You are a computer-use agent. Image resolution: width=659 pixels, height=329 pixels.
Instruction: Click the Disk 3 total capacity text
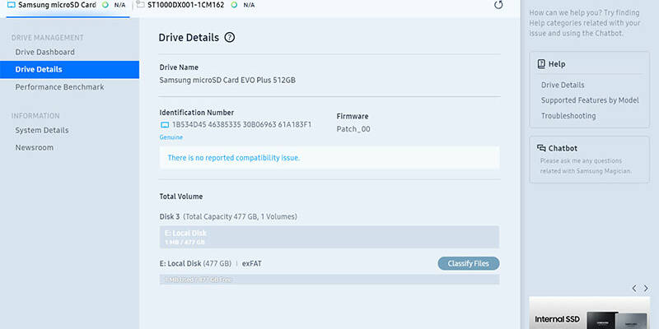click(x=240, y=216)
